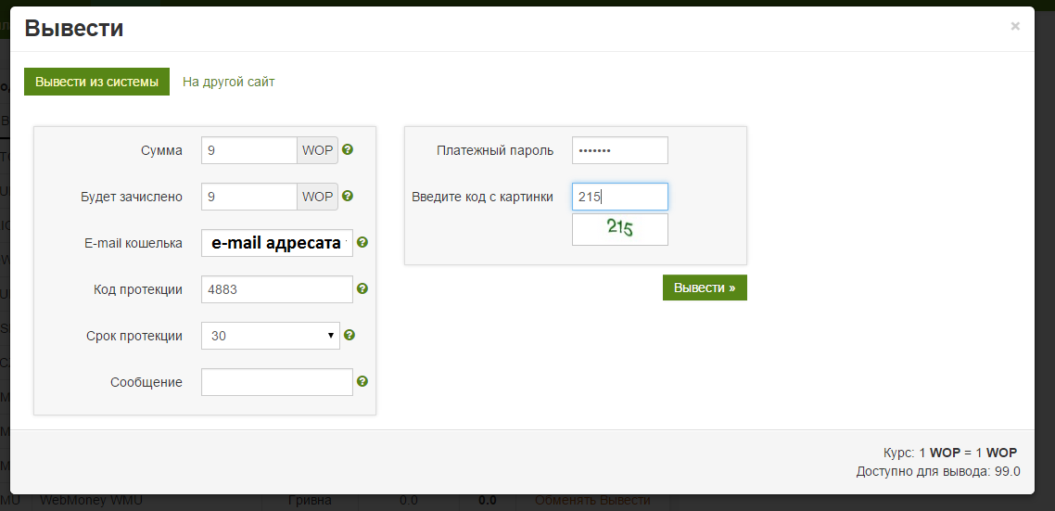The height and width of the screenshot is (511, 1055).
Task: Open the Срок протекции dropdown
Action: pos(270,336)
